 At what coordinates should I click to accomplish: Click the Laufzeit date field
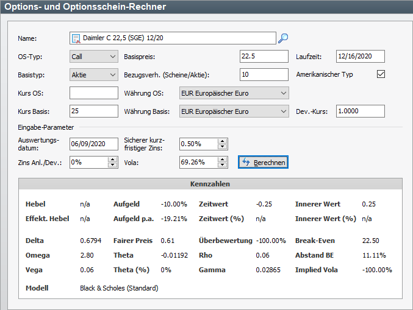point(360,57)
